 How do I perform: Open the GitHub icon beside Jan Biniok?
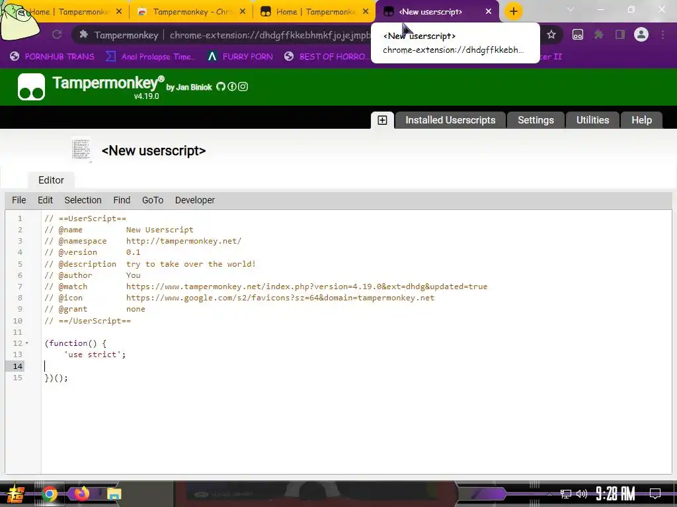[x=221, y=86]
